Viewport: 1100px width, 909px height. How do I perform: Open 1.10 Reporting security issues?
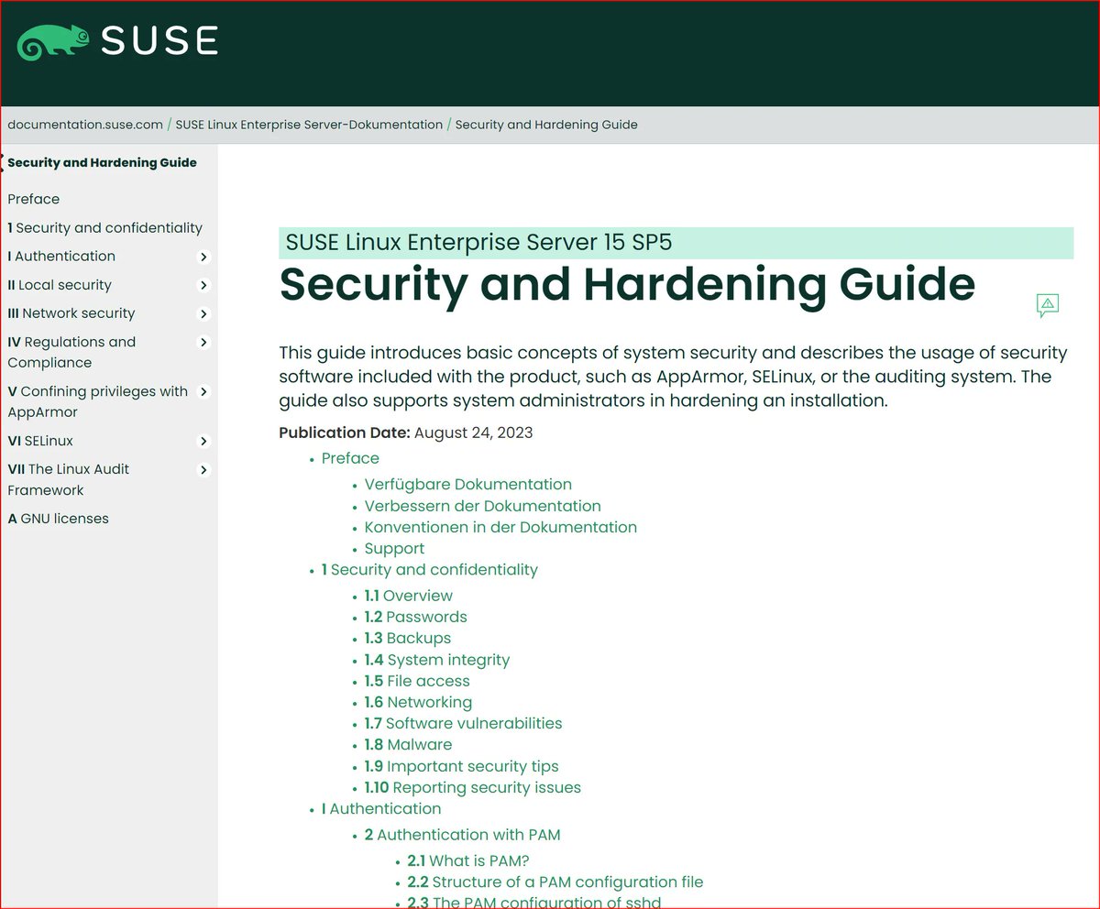[x=471, y=787]
